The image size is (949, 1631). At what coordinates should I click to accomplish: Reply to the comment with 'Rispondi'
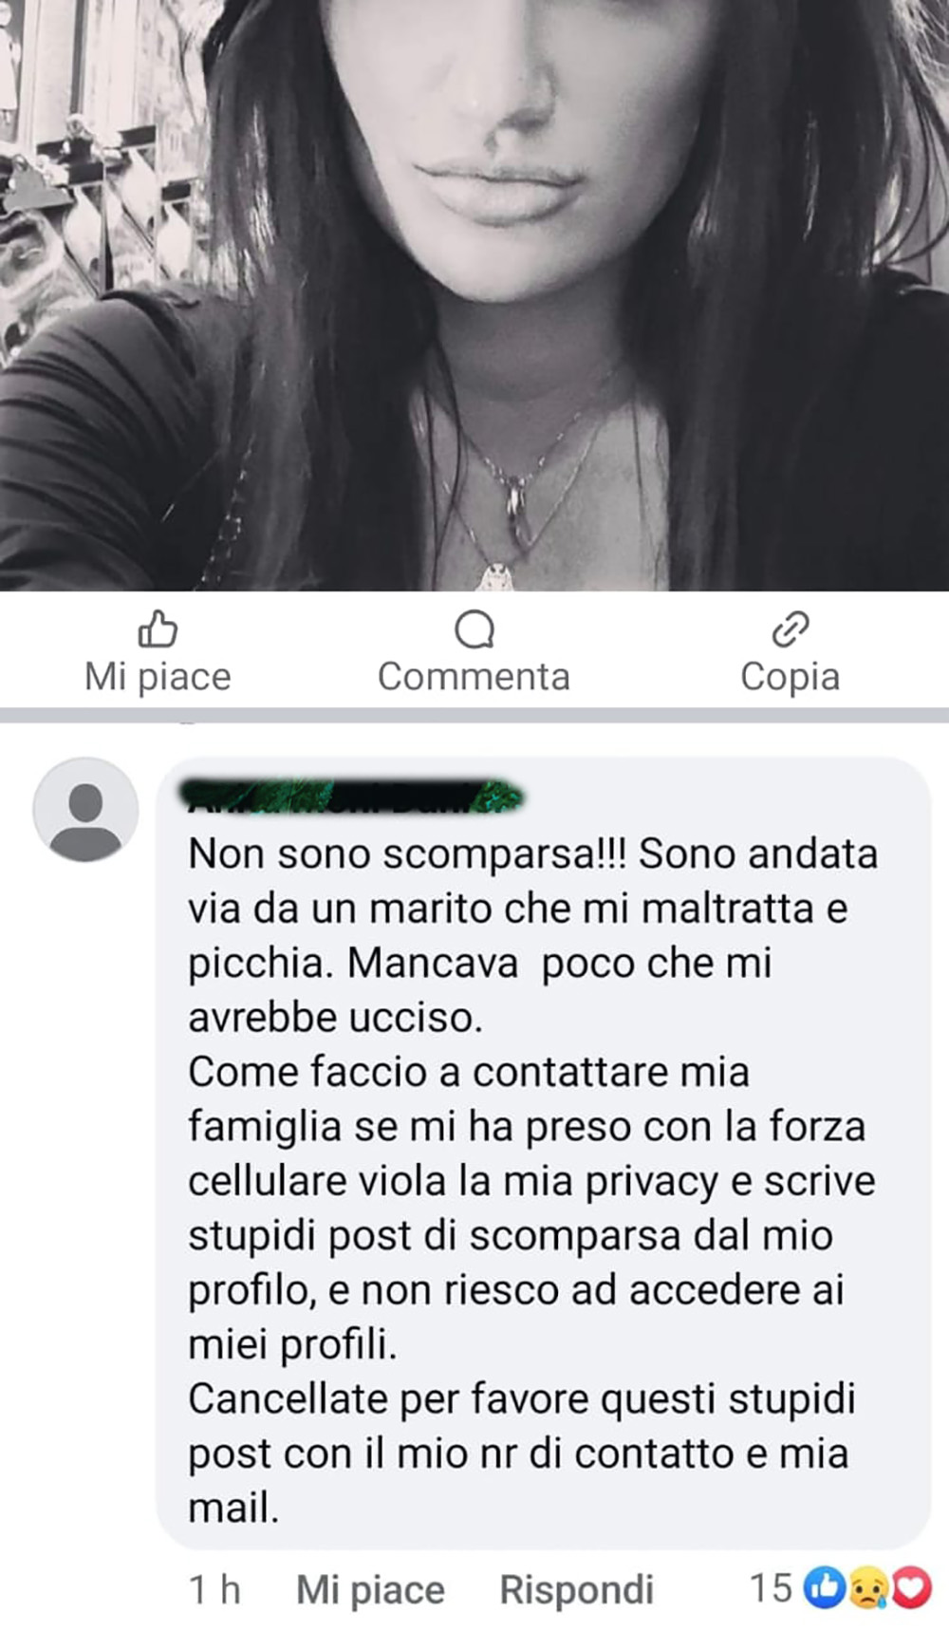(577, 1589)
